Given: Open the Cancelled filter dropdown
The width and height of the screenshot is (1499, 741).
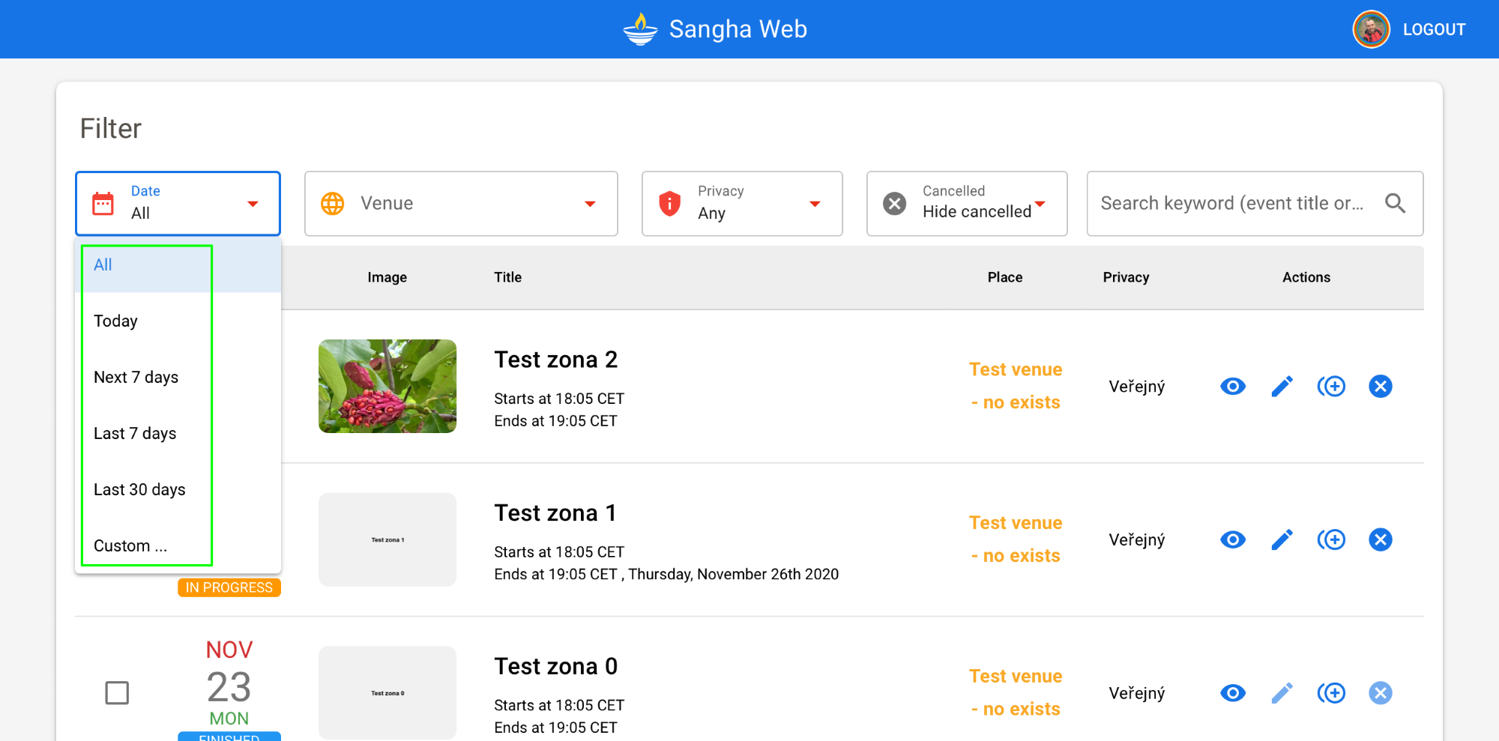Looking at the screenshot, I should point(967,204).
